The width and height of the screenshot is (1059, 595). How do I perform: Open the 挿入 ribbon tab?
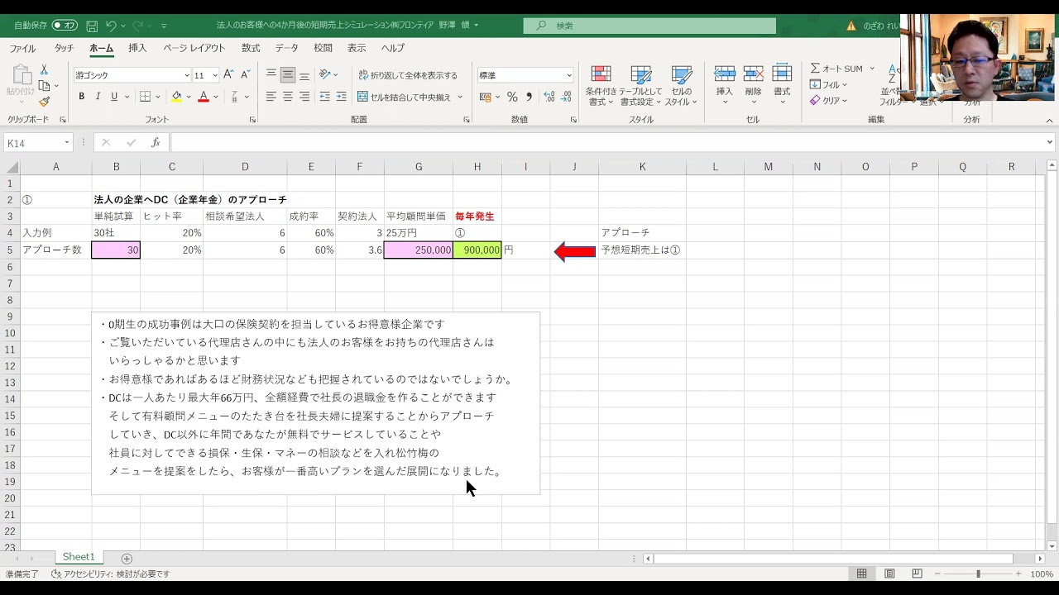(x=137, y=48)
